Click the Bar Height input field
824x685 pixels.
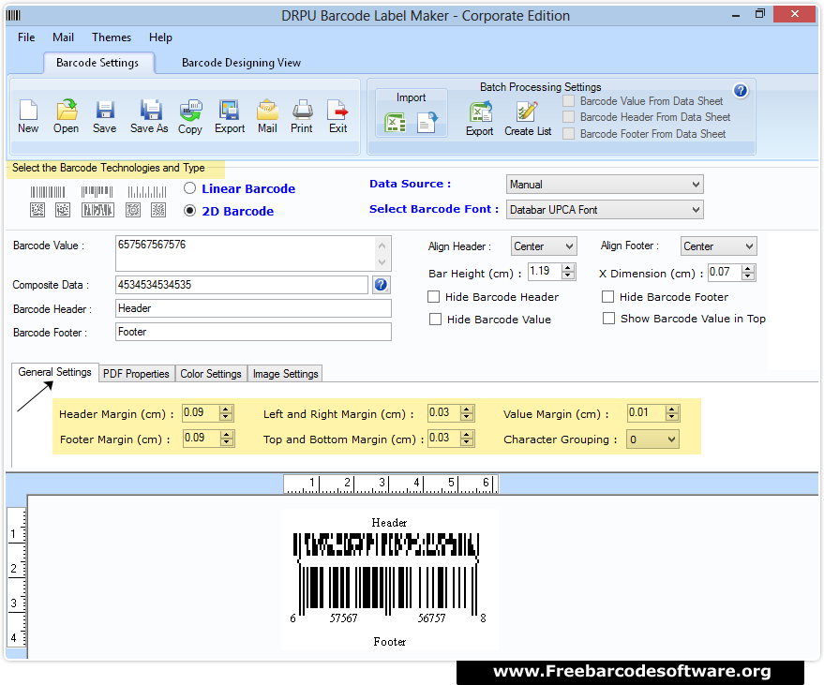(545, 271)
